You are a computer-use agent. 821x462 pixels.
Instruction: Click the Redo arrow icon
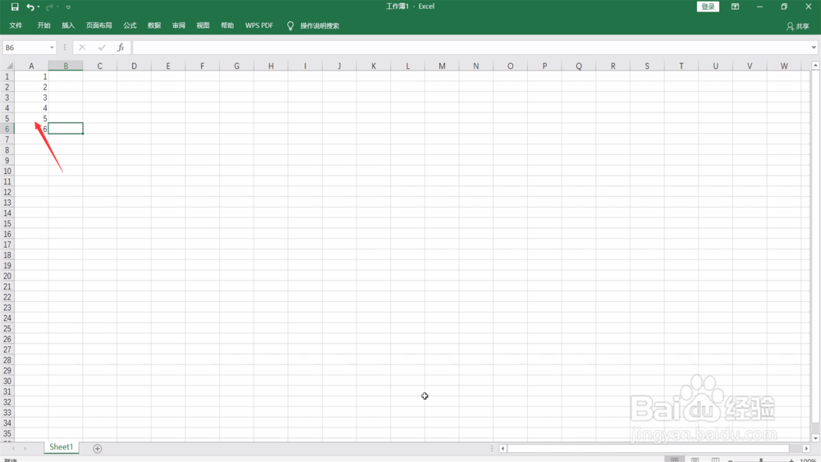click(x=50, y=7)
